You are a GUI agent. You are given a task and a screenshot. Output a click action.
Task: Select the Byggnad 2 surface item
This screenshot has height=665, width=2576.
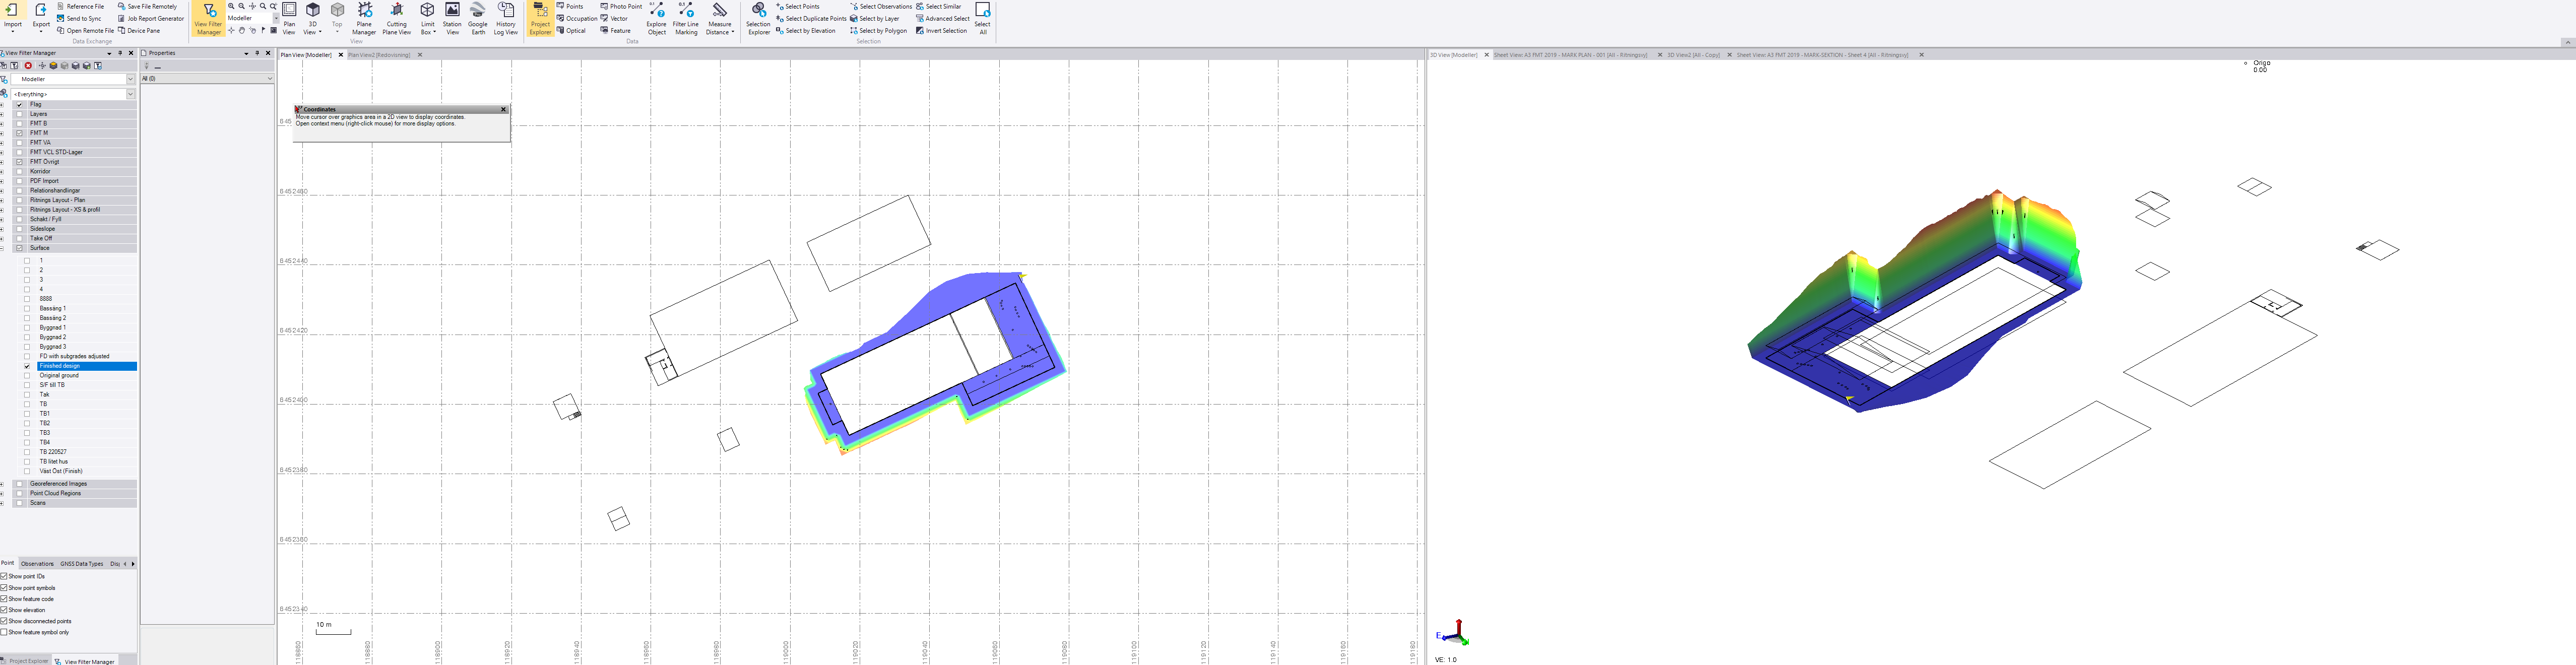53,337
